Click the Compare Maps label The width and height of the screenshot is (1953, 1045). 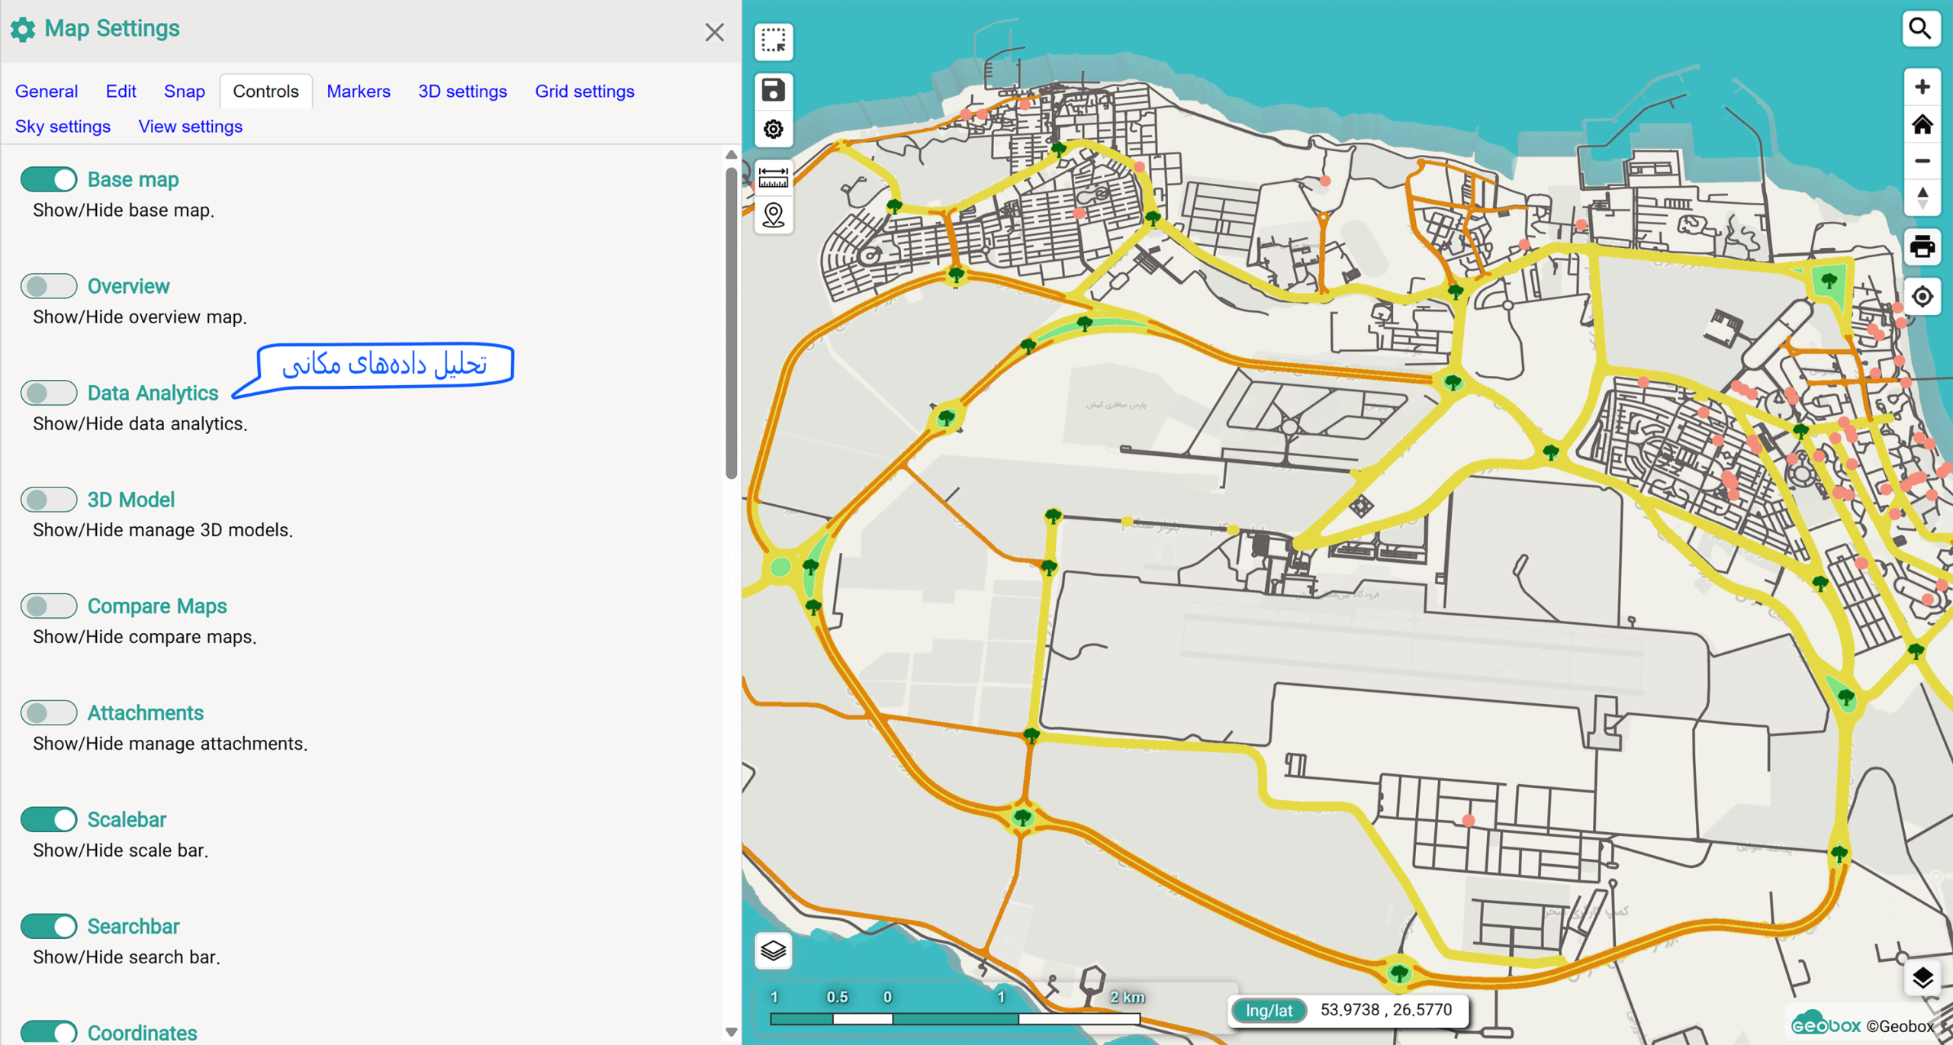[157, 606]
